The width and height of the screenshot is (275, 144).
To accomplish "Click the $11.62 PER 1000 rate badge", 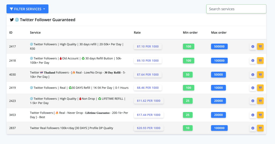I will point(149,101).
